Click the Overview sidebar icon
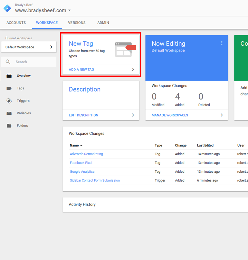Viewport: 248px width, 260px height. (x=9, y=76)
